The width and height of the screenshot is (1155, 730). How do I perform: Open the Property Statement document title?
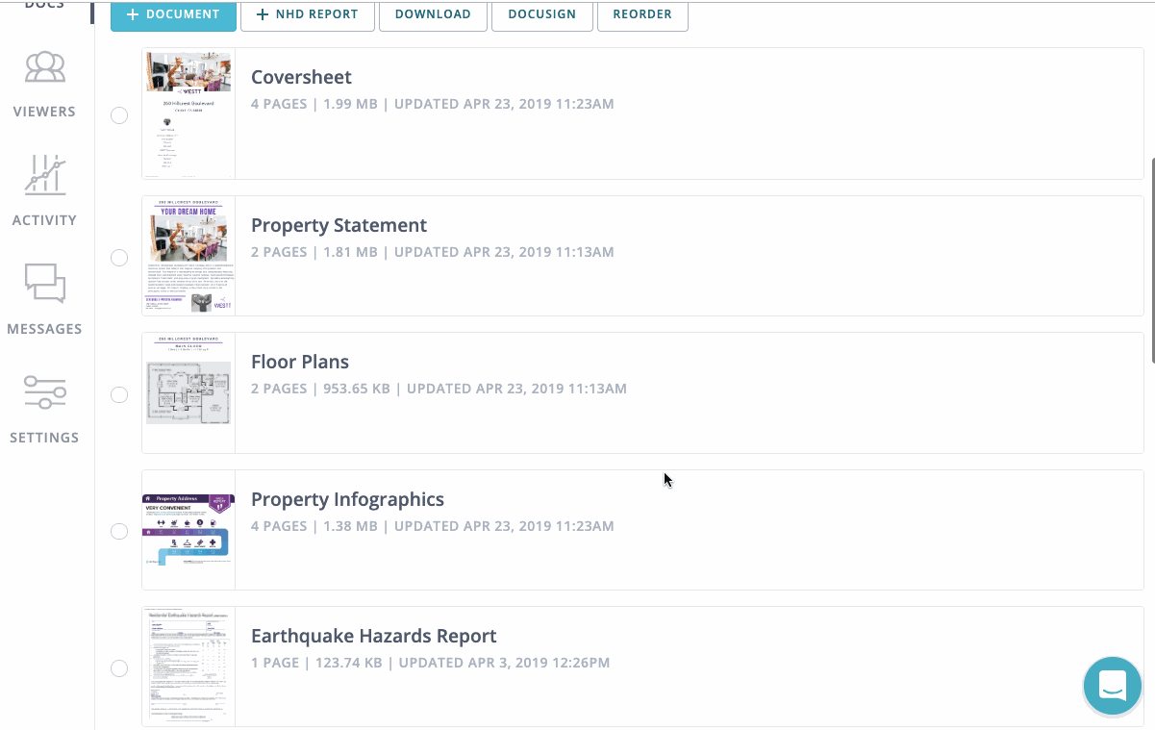click(339, 225)
